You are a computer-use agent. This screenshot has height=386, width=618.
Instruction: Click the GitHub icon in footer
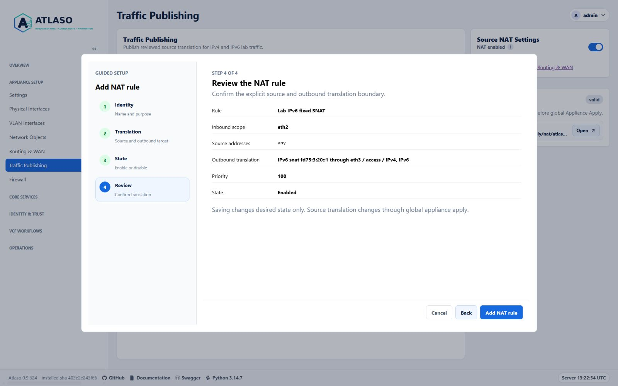coord(104,378)
